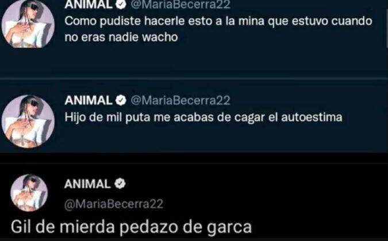
Task: Click the verified badge next to ANIMAL in the bottom tweet
Action: (x=120, y=184)
